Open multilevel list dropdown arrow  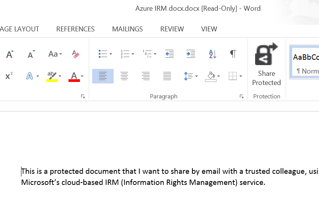click(x=155, y=54)
